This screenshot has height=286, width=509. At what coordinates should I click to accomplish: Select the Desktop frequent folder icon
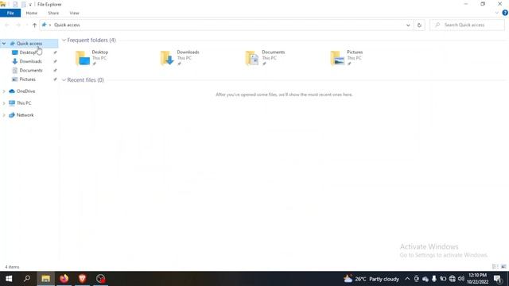point(83,58)
